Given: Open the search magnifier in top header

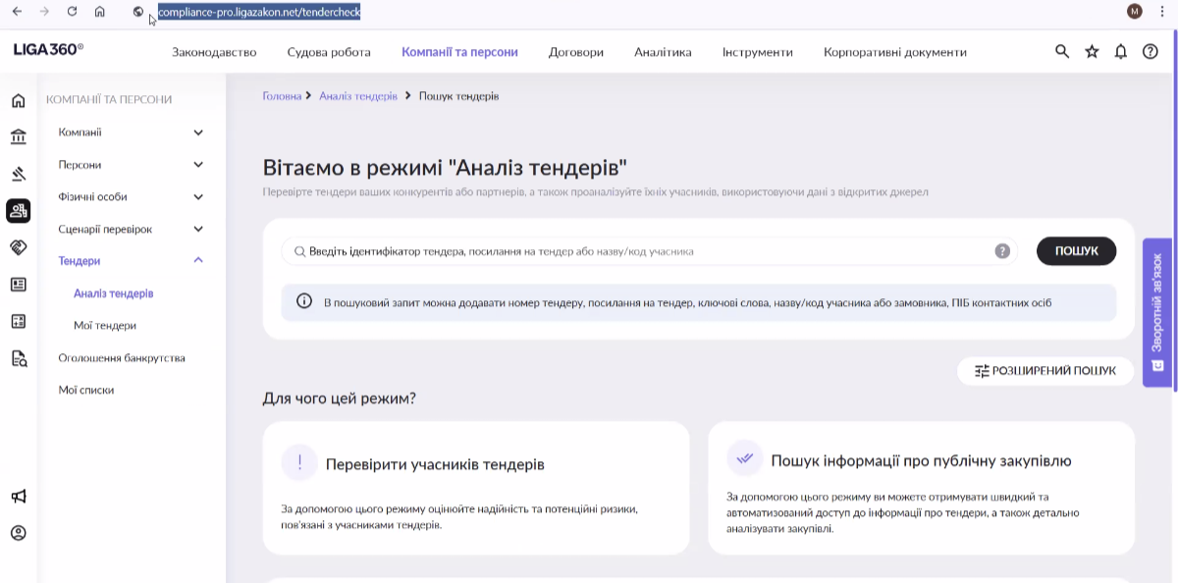Looking at the screenshot, I should tap(1062, 52).
